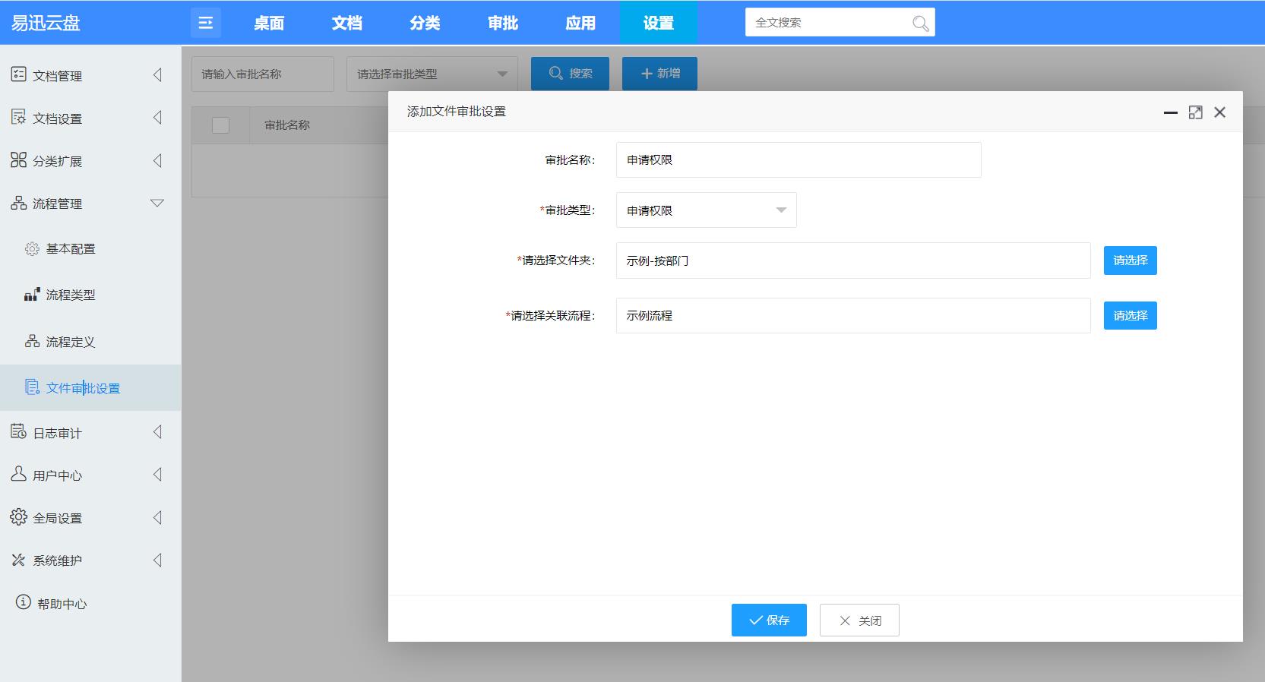The image size is (1265, 682).
Task: Switch to the 文档 tab
Action: (346, 23)
